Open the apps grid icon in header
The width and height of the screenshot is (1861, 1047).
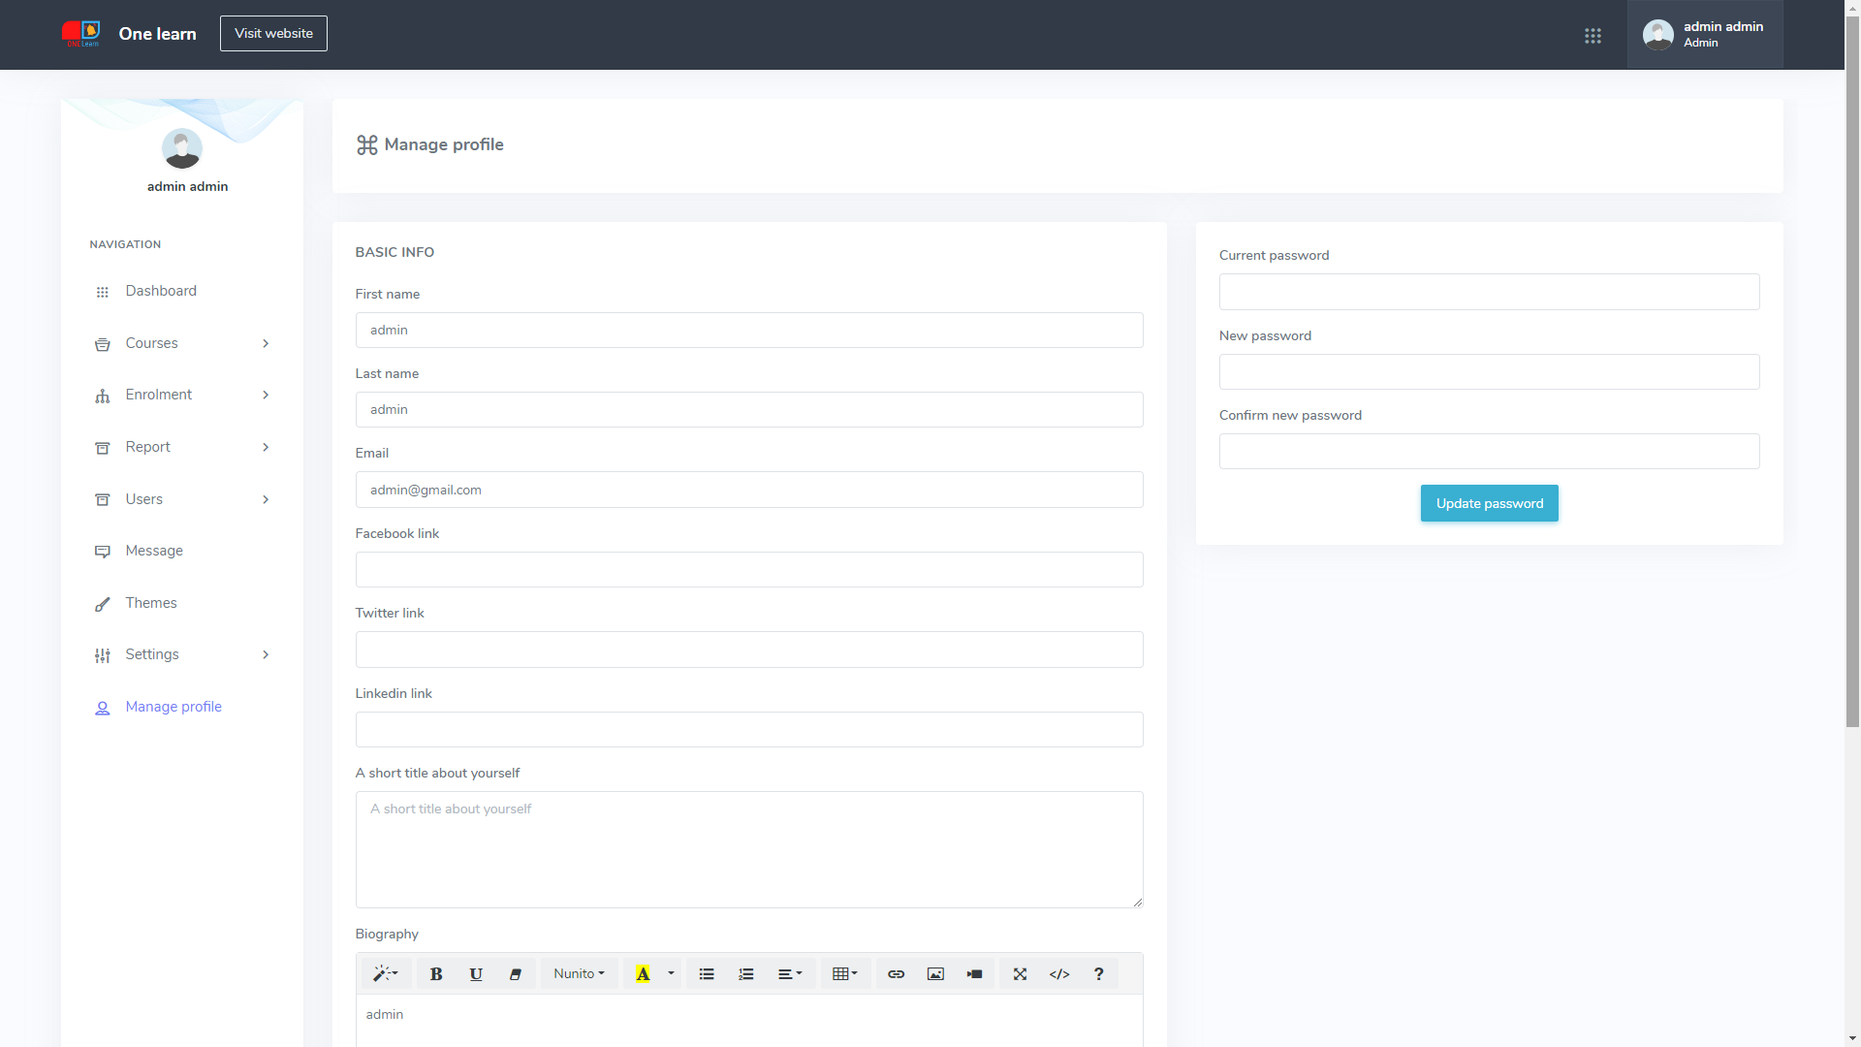point(1593,36)
